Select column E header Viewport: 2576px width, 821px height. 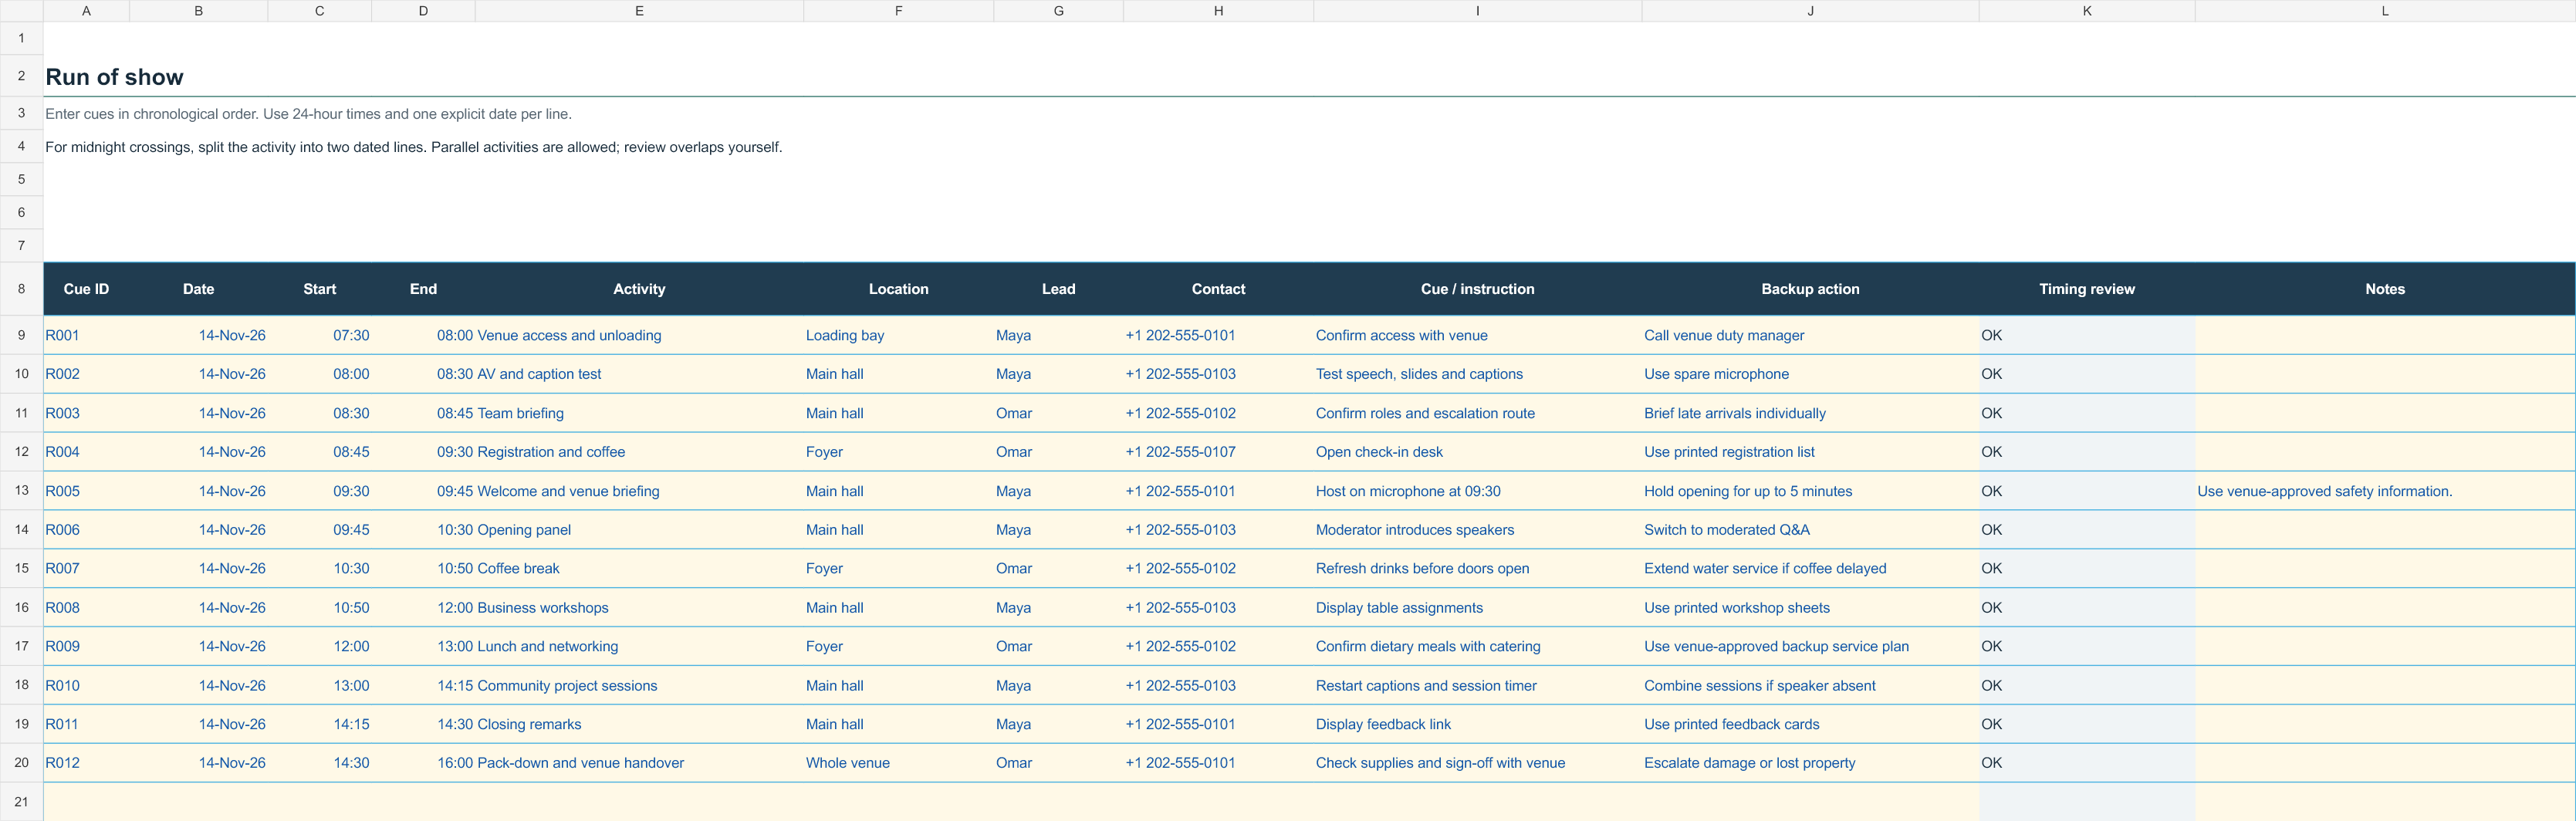click(x=639, y=11)
